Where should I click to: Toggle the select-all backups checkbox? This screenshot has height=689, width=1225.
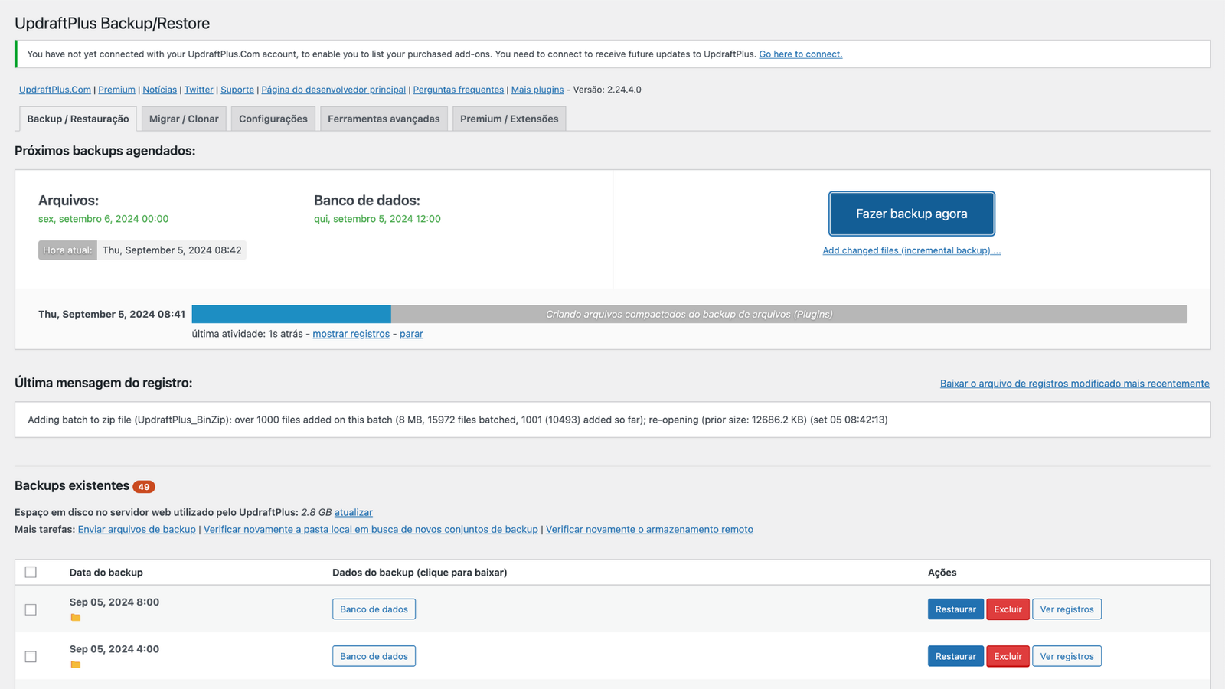31,572
